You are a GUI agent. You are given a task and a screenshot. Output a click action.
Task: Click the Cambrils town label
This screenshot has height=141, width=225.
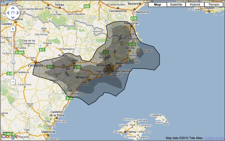pos(85,84)
